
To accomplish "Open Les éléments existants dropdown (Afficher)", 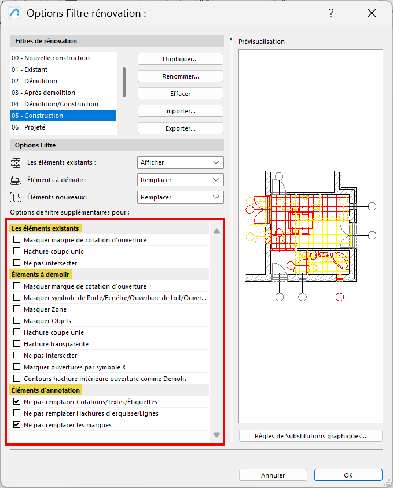I will click(x=181, y=162).
